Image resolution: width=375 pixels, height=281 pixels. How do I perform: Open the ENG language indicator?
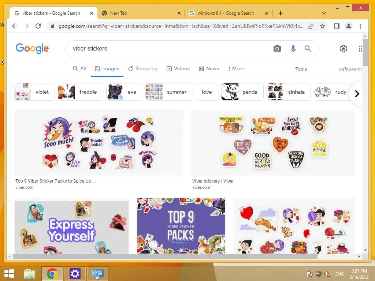pos(339,274)
